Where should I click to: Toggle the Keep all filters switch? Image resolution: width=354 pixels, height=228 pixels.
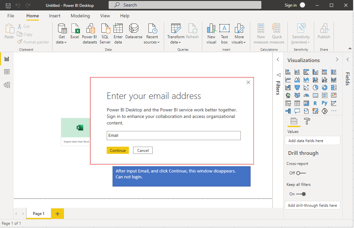coord(301,194)
